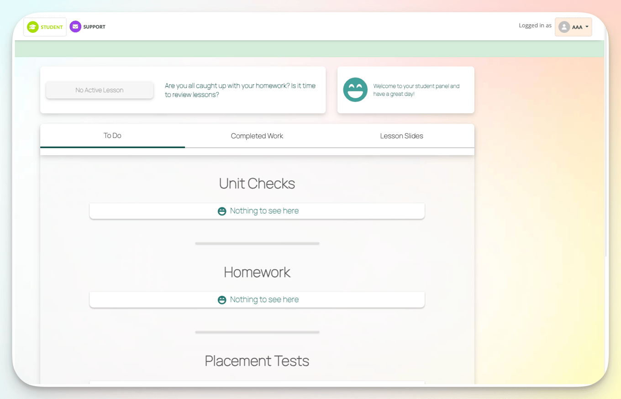This screenshot has width=621, height=399.
Task: Click the smiley icon under Homework
Action: pyautogui.click(x=222, y=300)
